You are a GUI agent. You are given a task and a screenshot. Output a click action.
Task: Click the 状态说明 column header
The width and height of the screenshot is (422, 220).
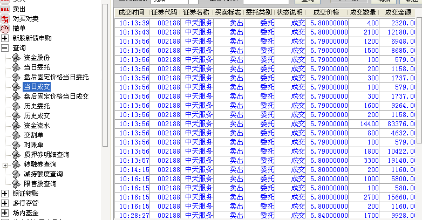[x=290, y=12]
